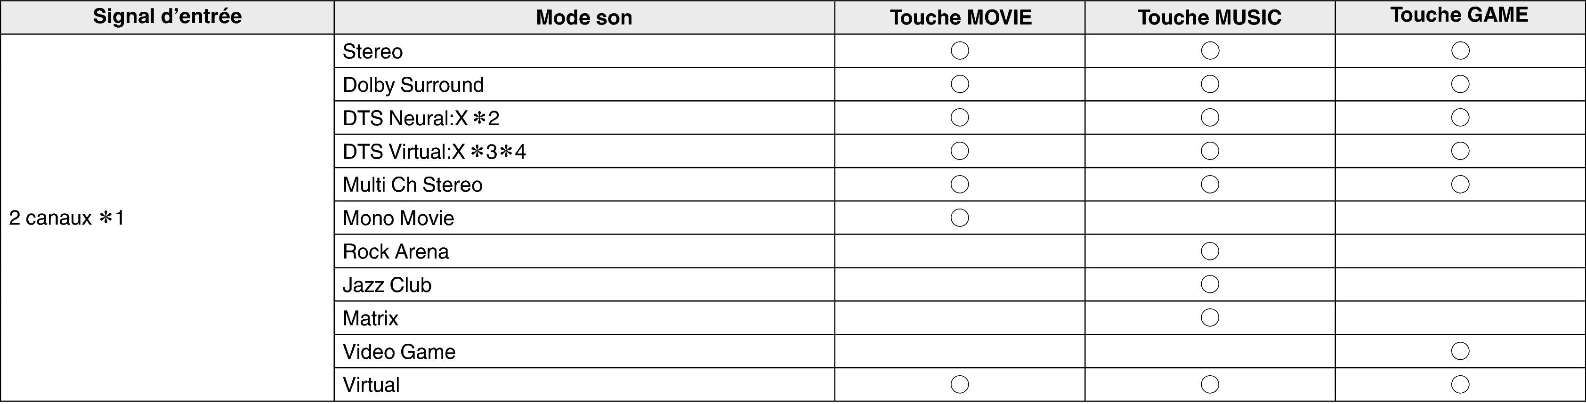Viewport: 1586px width, 404px height.
Task: Click the Rock Arena circle under Touche MUSIC
Action: [1210, 251]
